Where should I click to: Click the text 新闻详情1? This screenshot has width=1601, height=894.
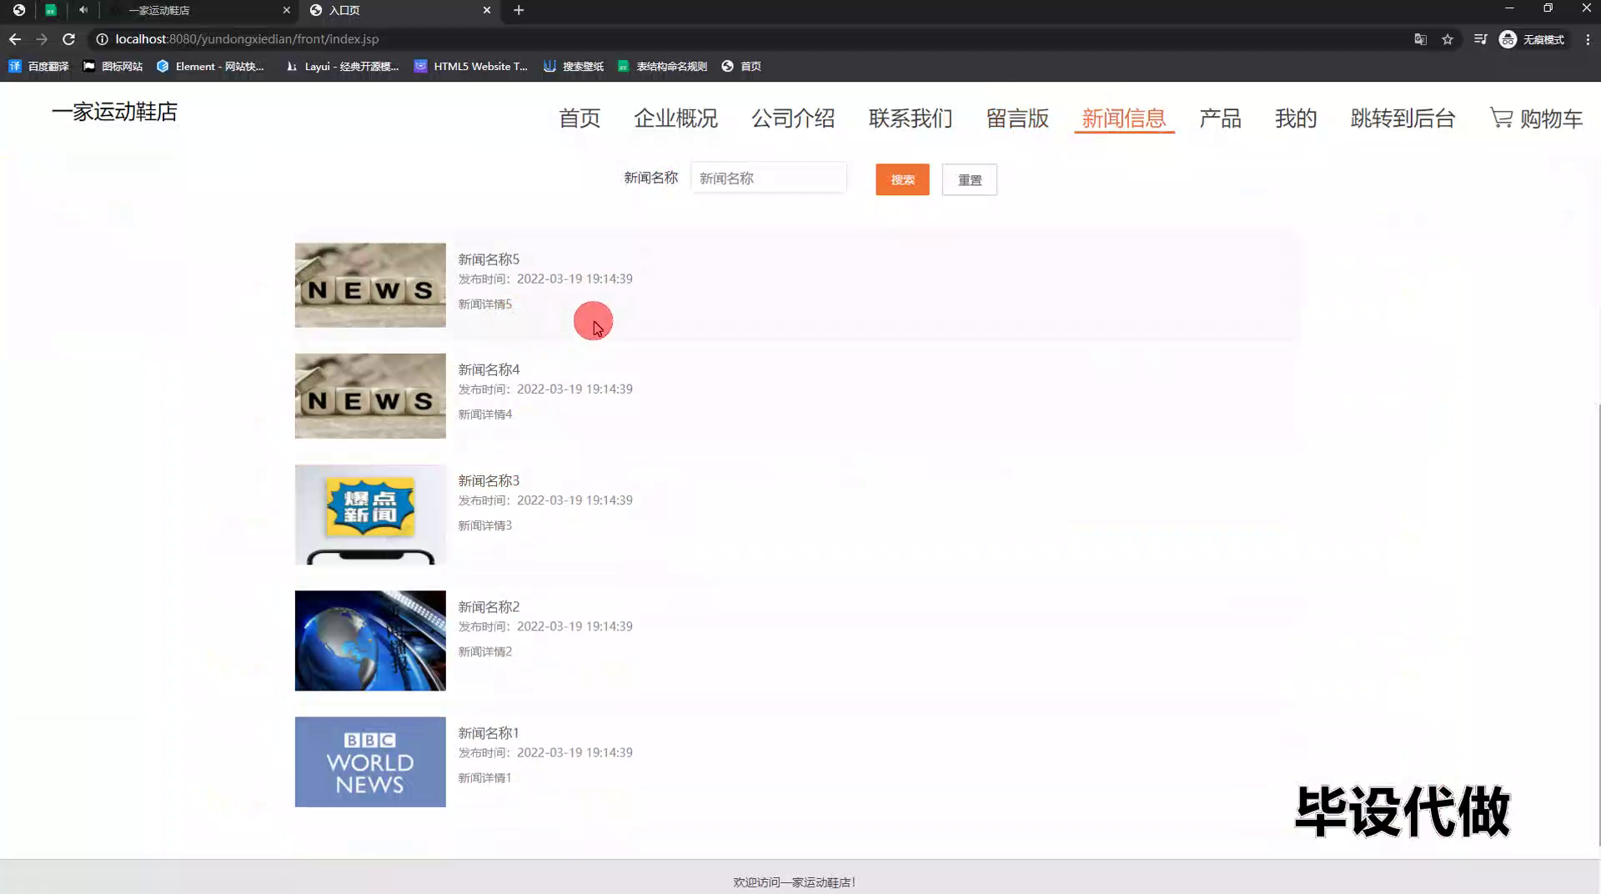pos(484,777)
